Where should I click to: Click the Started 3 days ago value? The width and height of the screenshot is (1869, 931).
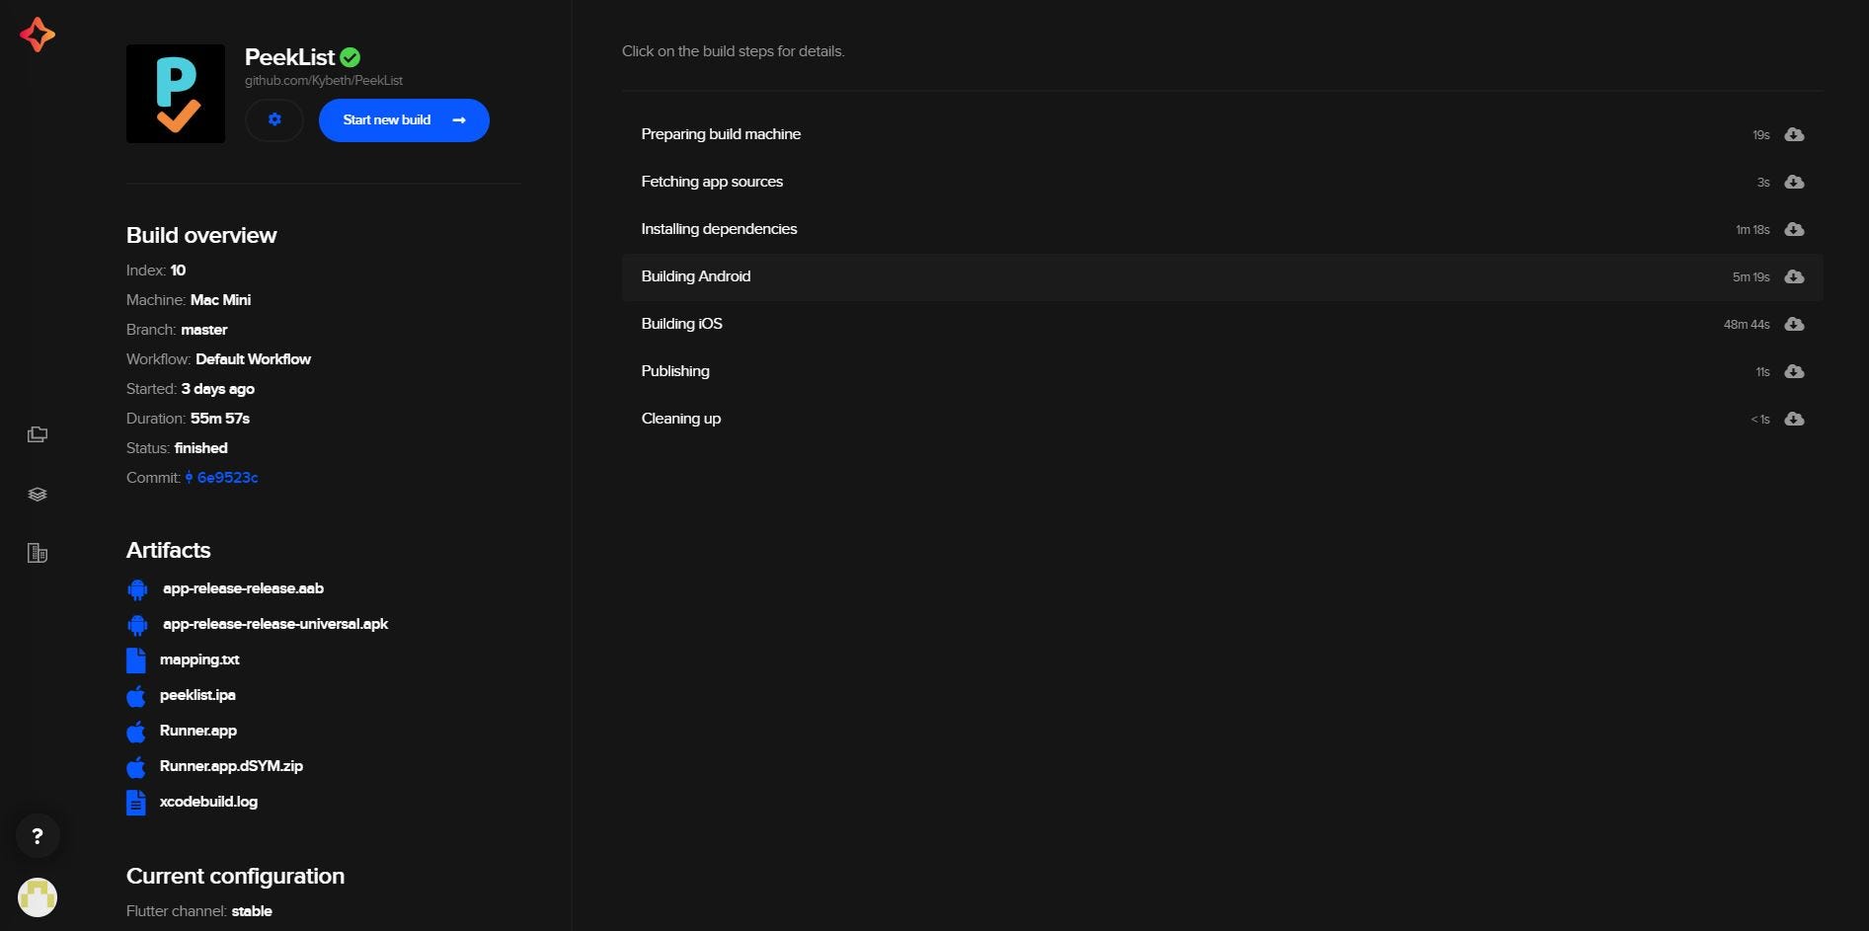[x=218, y=389]
